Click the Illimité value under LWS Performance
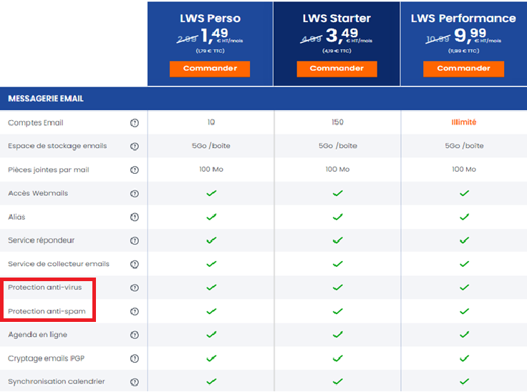This screenshot has height=392, width=527. click(x=464, y=122)
